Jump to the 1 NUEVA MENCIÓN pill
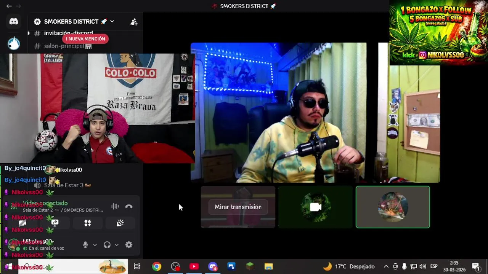 point(85,39)
